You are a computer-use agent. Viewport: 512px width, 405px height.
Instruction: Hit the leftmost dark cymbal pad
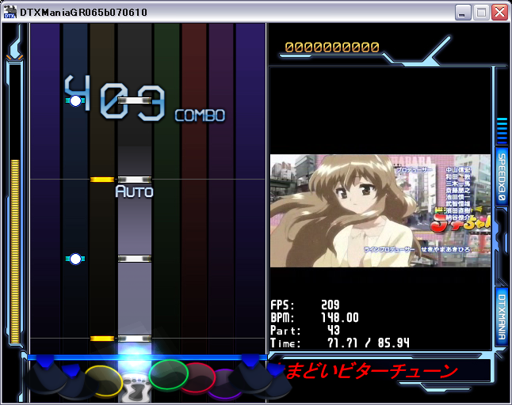pos(46,375)
